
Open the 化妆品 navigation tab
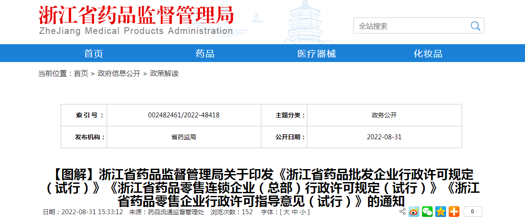[428, 54]
